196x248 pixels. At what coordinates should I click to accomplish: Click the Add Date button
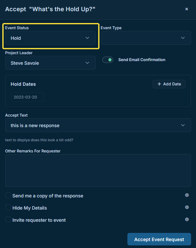(x=169, y=84)
